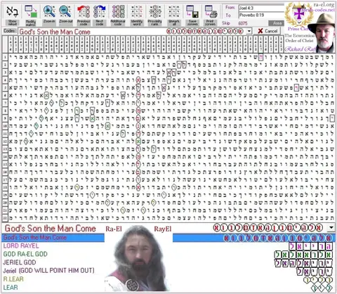Screen dimensions: 337x294
Task: Click the cross and laurel emblem logo
Action: 299,15
